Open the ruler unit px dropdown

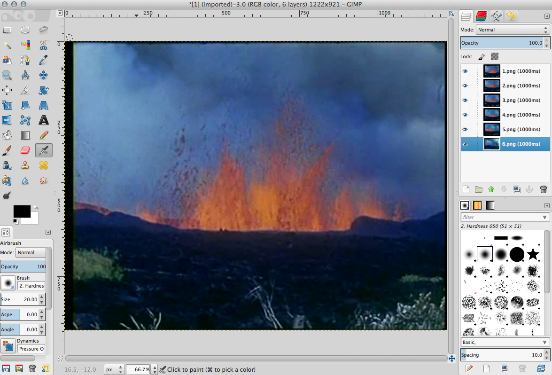click(114, 369)
